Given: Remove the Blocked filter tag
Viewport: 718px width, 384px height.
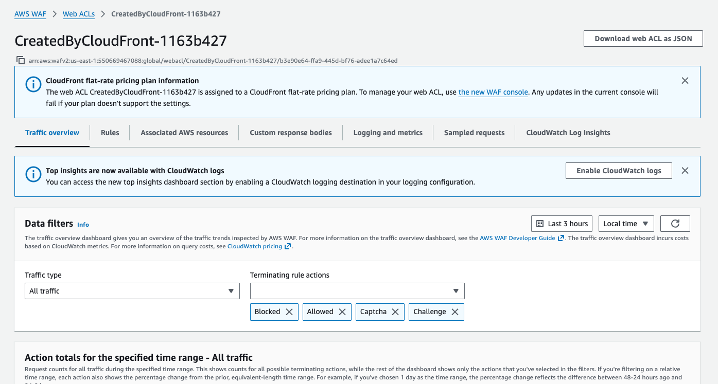Looking at the screenshot, I should pyautogui.click(x=289, y=312).
